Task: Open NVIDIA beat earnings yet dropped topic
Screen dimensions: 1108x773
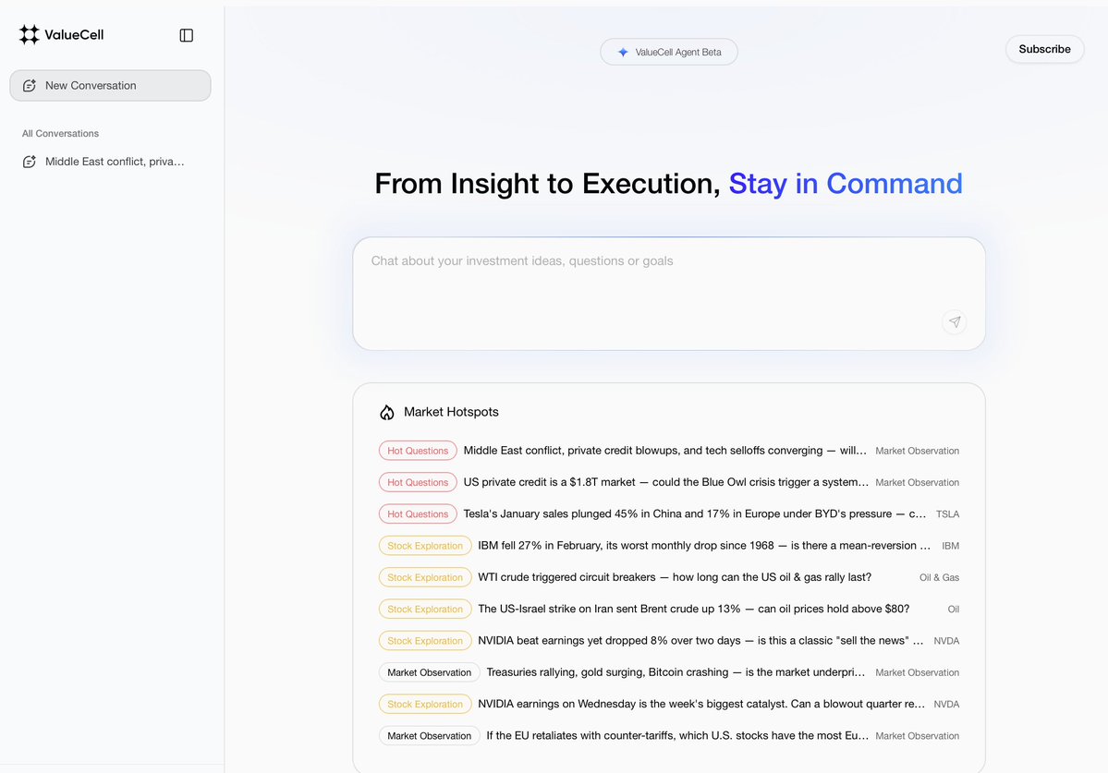Action: 700,641
